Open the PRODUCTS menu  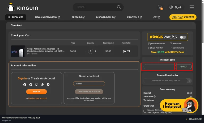pos(16,17)
